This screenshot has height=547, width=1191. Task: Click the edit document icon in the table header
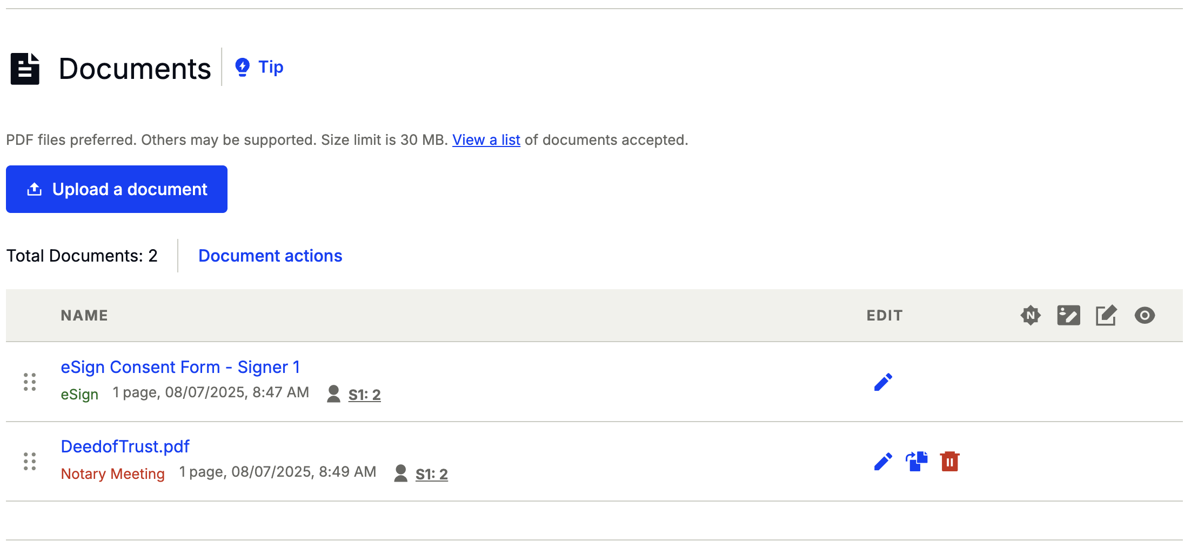1107,315
